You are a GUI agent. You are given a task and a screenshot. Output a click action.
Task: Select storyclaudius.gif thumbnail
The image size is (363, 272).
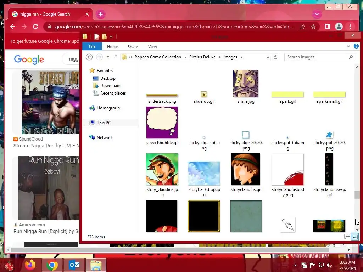point(245,169)
